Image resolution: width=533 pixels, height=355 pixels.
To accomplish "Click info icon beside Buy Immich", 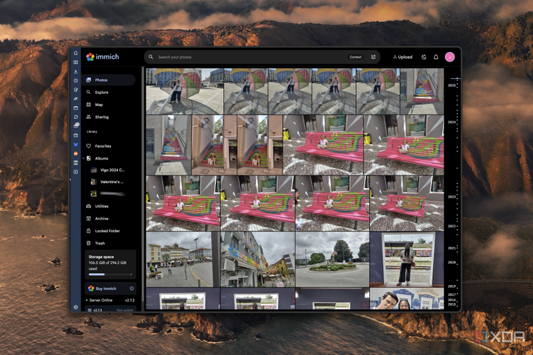I will [x=132, y=288].
